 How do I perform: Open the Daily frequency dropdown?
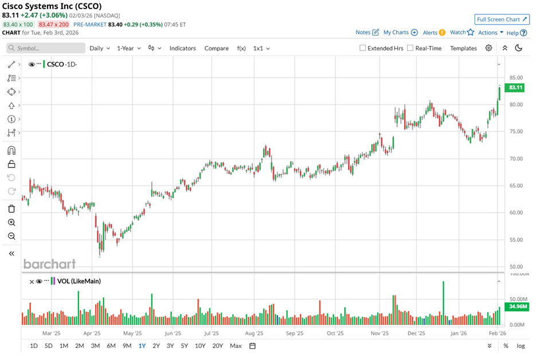pos(100,48)
